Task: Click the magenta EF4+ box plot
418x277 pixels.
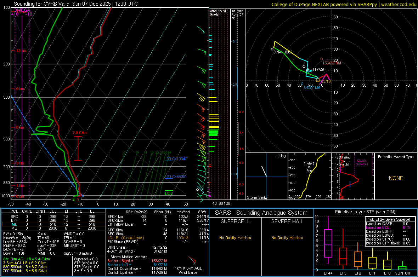Action: click(x=328, y=240)
